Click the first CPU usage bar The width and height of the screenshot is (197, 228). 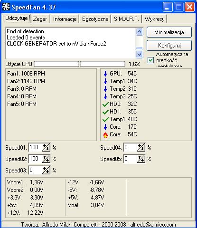[x=56, y=64]
